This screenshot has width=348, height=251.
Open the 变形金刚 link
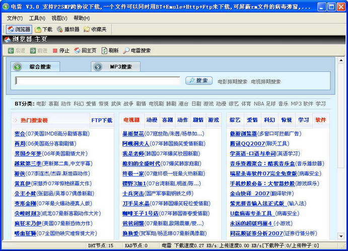[x=25, y=203]
